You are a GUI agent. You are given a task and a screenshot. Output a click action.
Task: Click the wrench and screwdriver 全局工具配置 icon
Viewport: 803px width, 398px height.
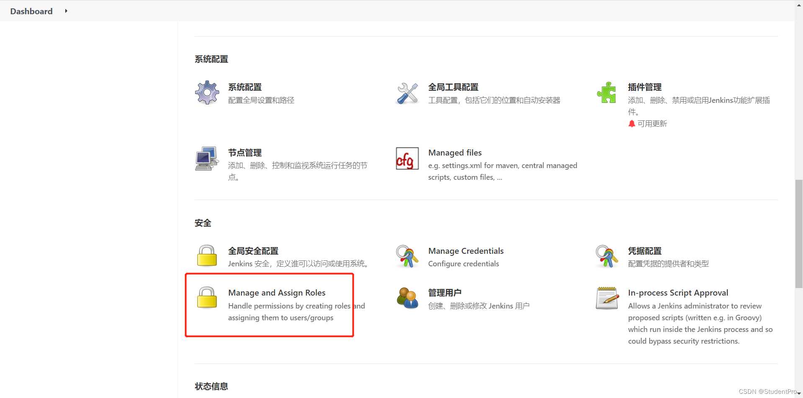coord(407,93)
